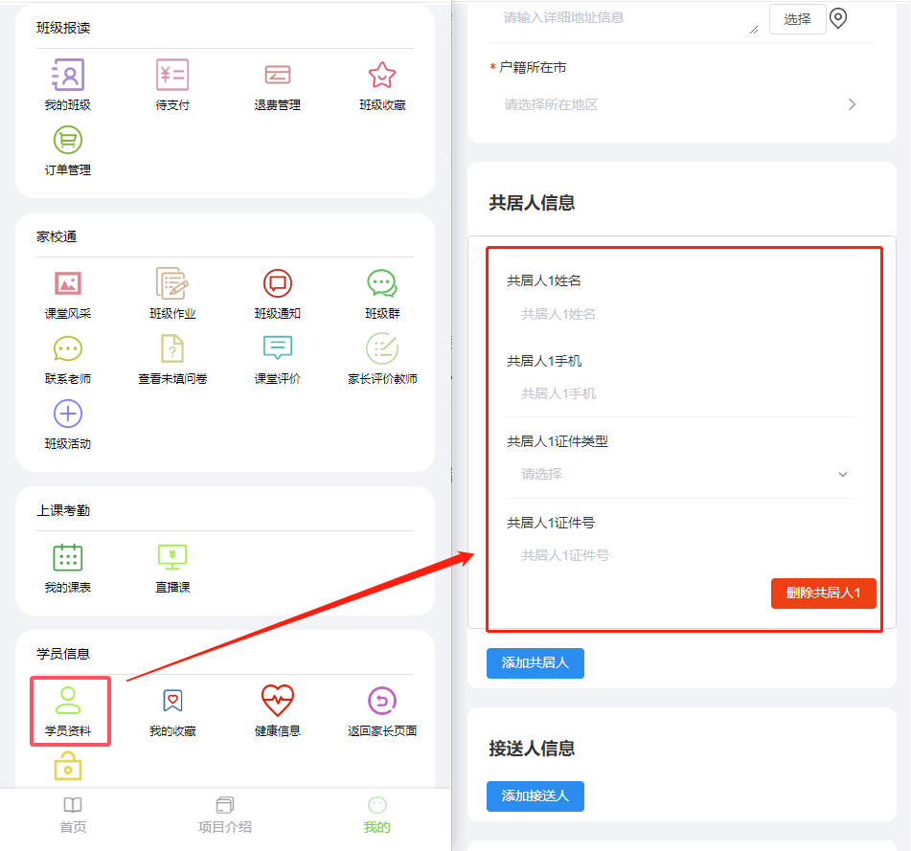Click the map location pin icon
The height and width of the screenshot is (851, 911).
[838, 18]
